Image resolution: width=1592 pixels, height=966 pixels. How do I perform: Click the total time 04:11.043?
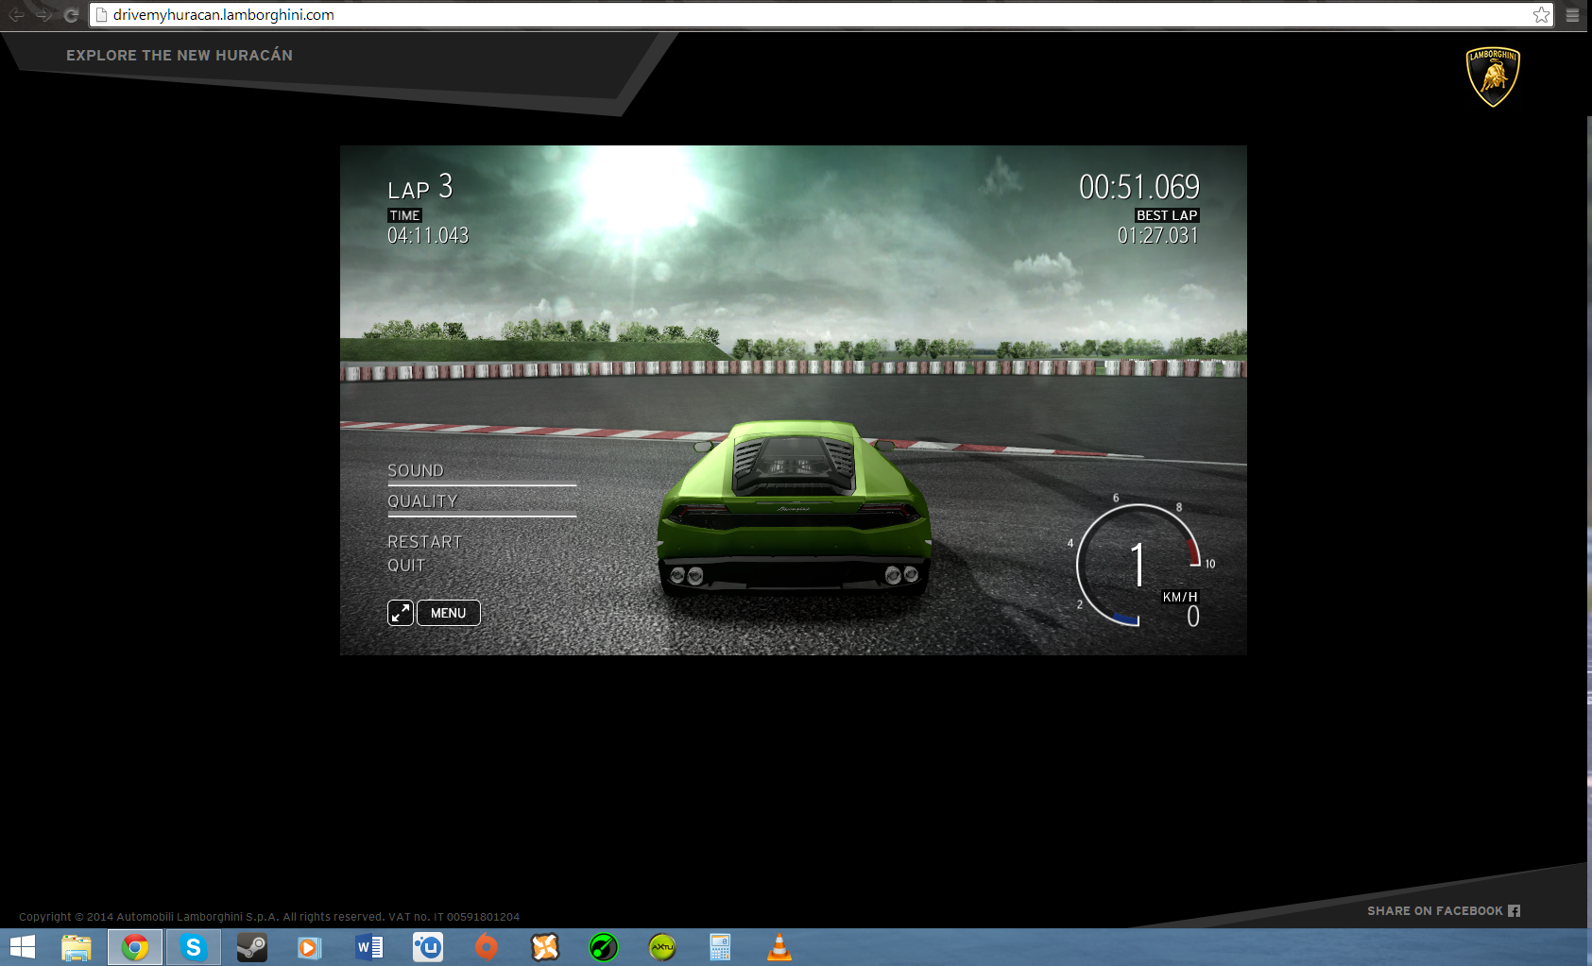pyautogui.click(x=428, y=236)
